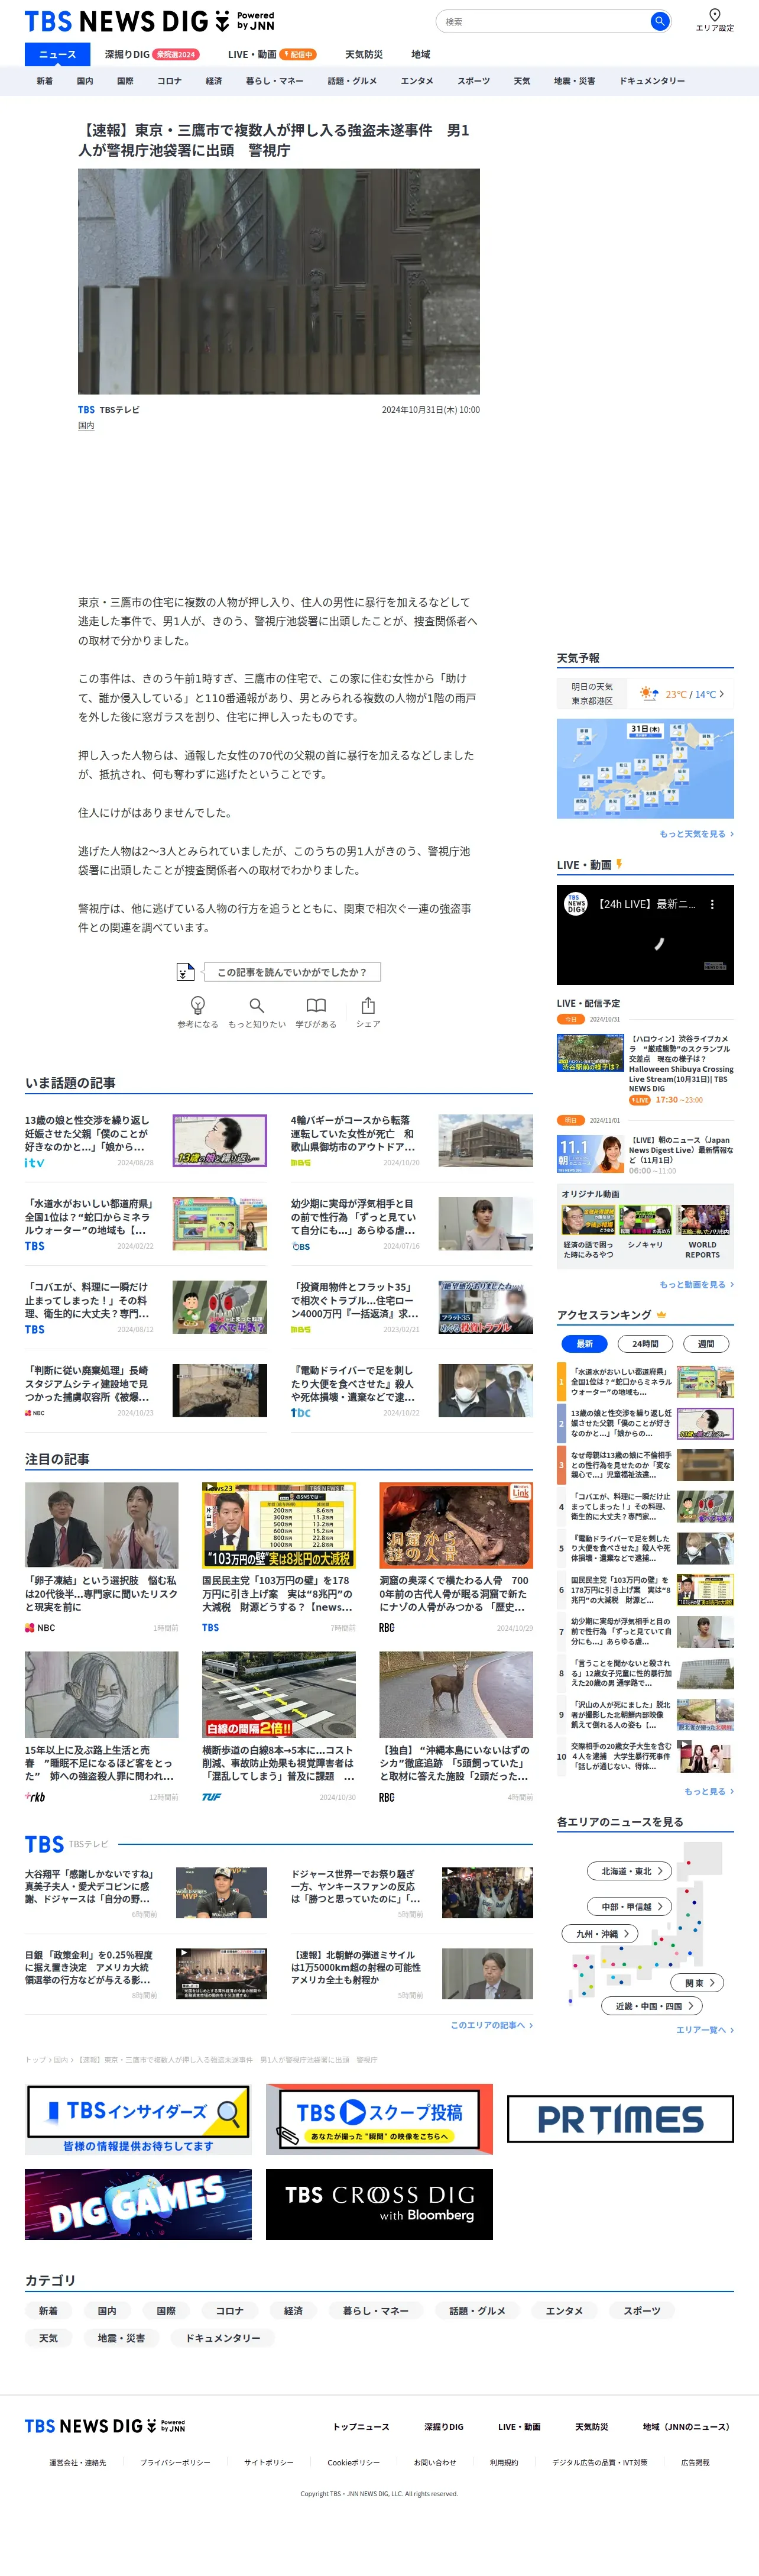The image size is (759, 2576).
Task: Switch to the 深掘りDIG tab
Action: (151, 54)
